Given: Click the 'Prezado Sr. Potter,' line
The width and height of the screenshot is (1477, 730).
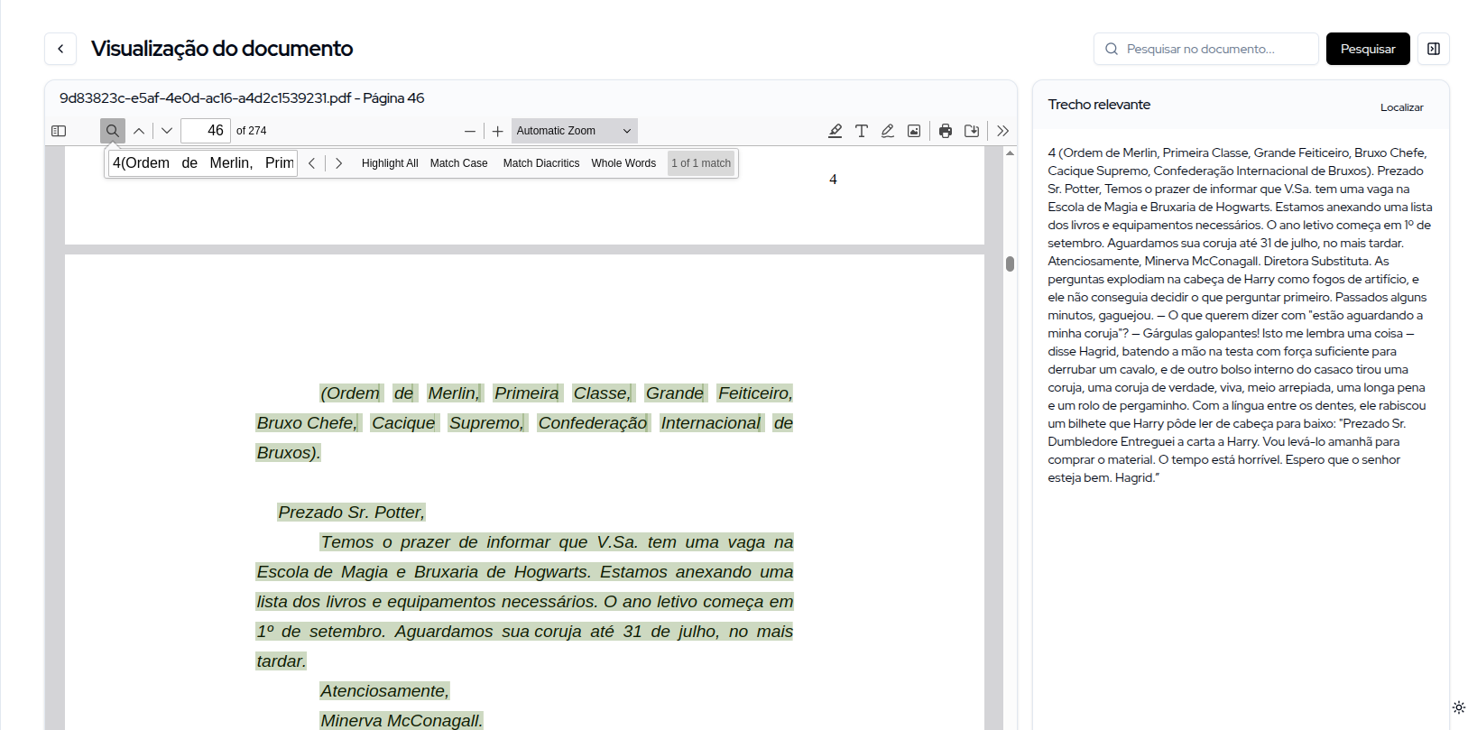Looking at the screenshot, I should pyautogui.click(x=351, y=513).
